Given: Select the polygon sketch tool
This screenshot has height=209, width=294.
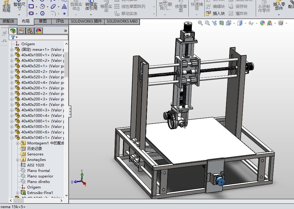Looking at the screenshot, I should click(x=42, y=13).
